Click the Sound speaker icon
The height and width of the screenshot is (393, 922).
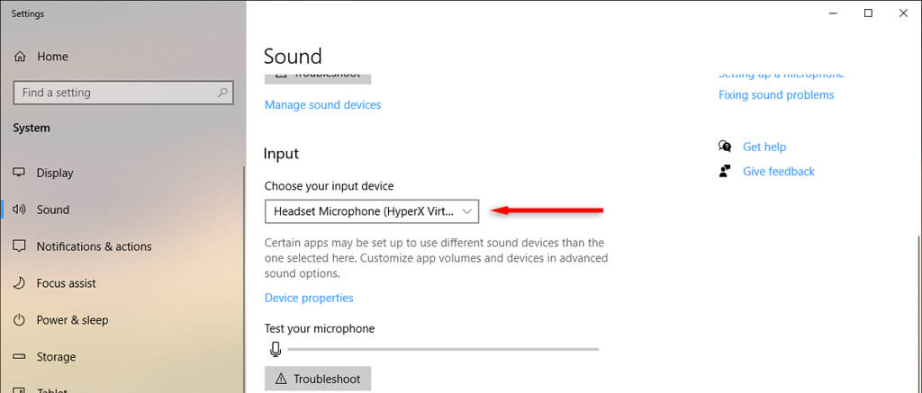coord(20,210)
